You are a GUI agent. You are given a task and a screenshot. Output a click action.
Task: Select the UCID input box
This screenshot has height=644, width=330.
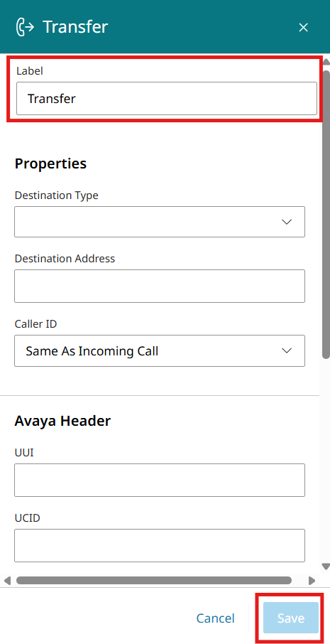pyautogui.click(x=160, y=545)
